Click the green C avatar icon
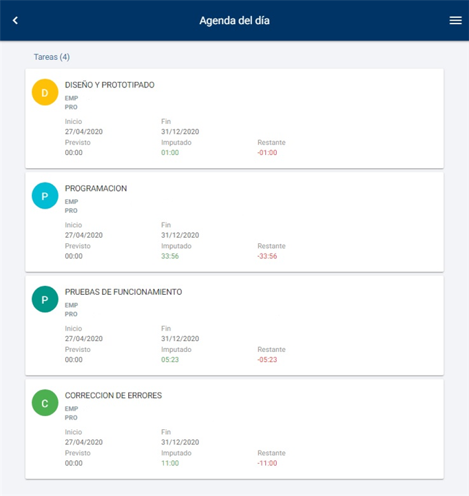Image resolution: width=469 pixels, height=496 pixels. (45, 403)
